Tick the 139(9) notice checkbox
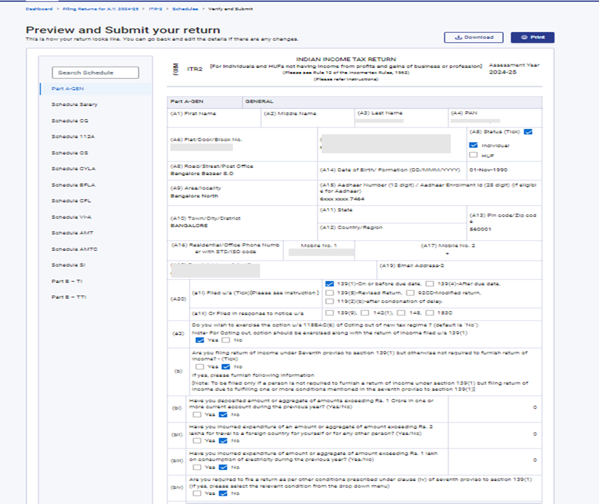The width and height of the screenshot is (599, 504). tap(329, 312)
